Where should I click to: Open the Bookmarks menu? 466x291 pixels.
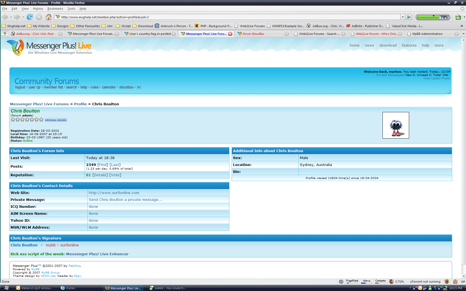pos(55,9)
